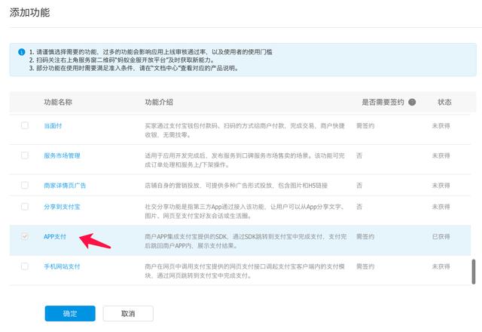Click the 未获得 status in 手机网站支付 row

coord(441,266)
